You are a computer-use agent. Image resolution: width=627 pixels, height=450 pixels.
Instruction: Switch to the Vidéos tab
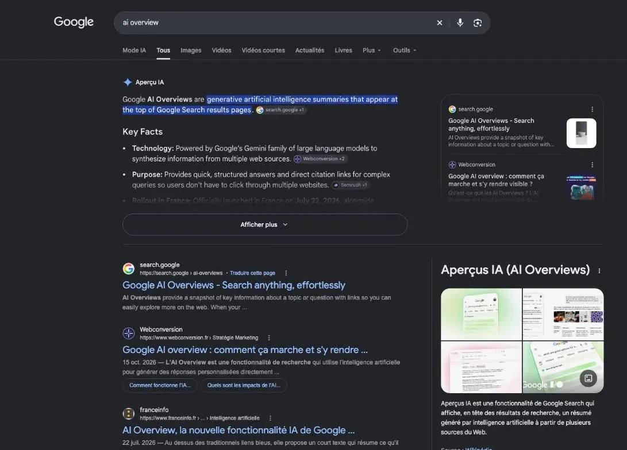coord(221,51)
